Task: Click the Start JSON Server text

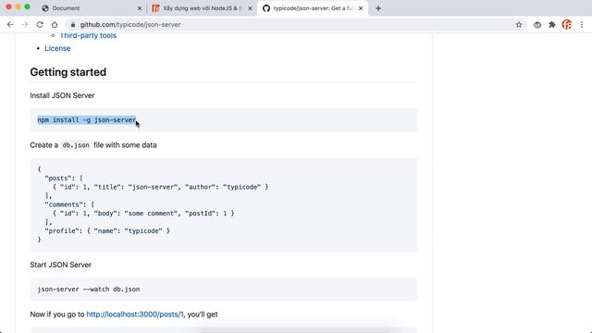Action: coord(60,265)
